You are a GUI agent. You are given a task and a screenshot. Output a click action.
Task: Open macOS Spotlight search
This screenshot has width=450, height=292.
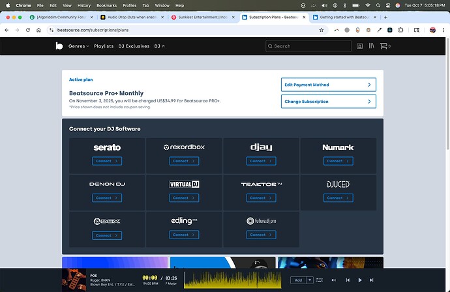378,5
